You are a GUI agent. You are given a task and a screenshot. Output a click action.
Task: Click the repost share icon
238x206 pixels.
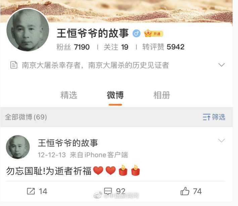(x=31, y=191)
